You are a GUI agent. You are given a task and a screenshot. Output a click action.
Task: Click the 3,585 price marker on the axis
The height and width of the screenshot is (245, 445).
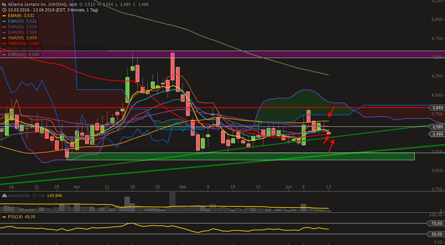(x=437, y=127)
